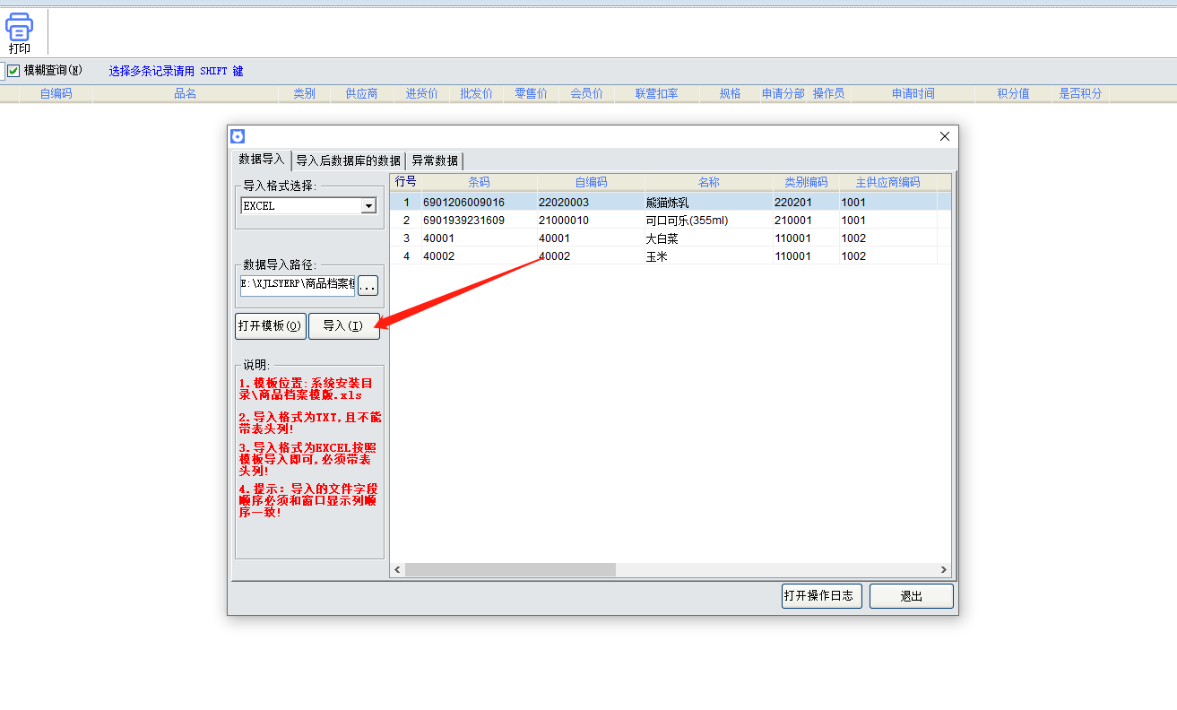Click the 打开操作日志 button
This screenshot has height=710, width=1177.
[822, 595]
